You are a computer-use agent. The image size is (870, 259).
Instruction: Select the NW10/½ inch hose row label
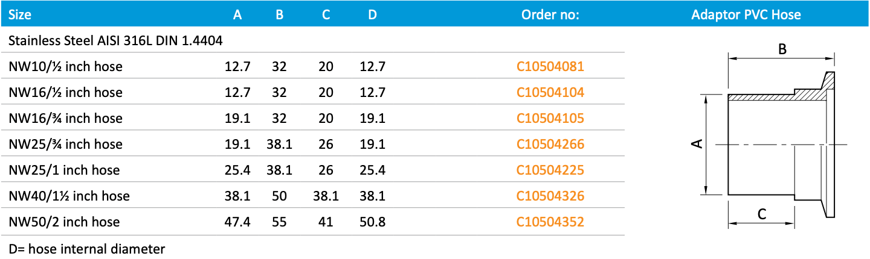coord(65,66)
